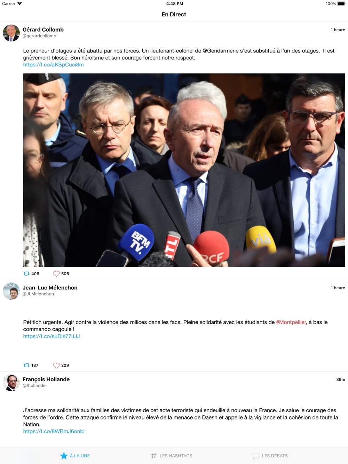The image size is (348, 464).
Task: Switch to the Les Hashtags tab
Action: [172, 456]
